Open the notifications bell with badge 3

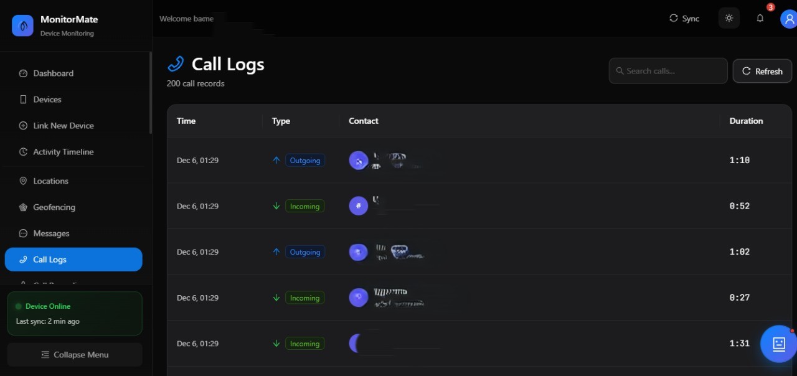point(760,18)
